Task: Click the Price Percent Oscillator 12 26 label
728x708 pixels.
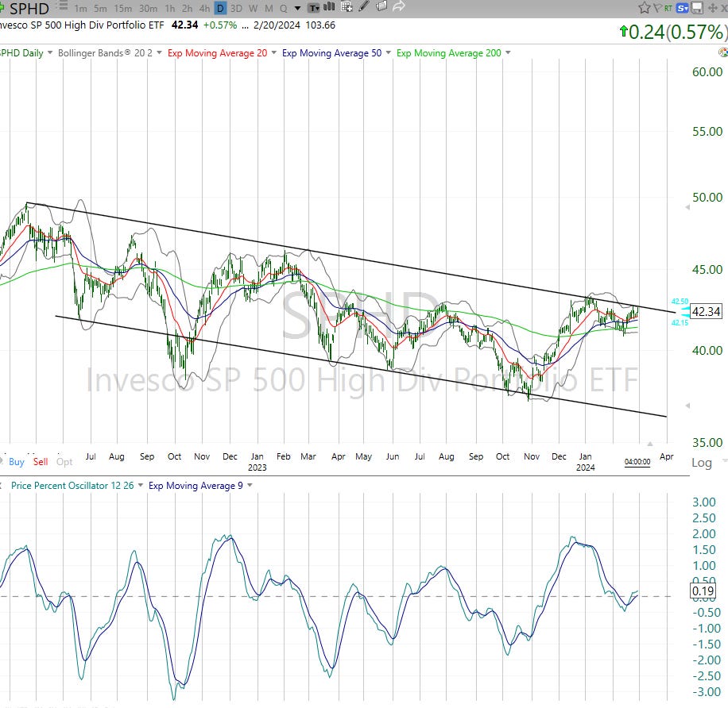Action: 72,486
